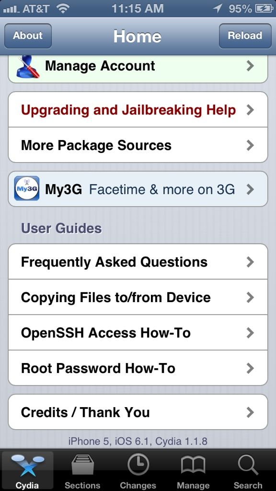Viewport: 276px width, 491px height.
Task: Open the Manage book icon
Action: pos(193,465)
